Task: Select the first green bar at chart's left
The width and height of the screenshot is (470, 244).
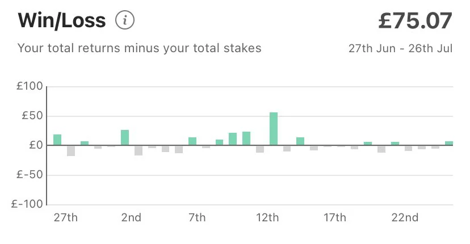Action: click(57, 140)
